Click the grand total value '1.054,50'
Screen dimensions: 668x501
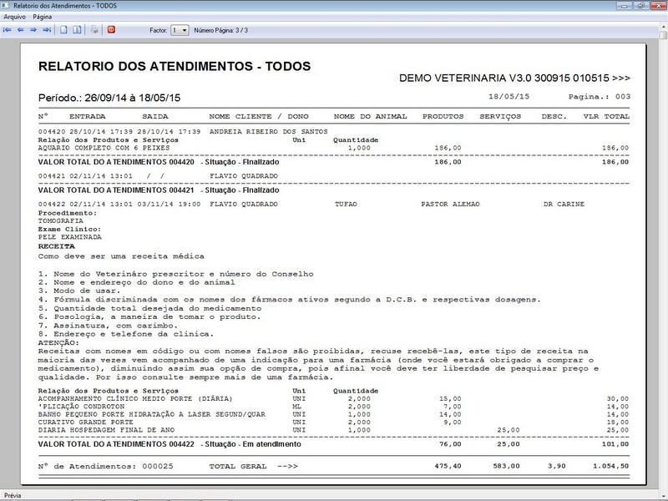[x=610, y=466]
